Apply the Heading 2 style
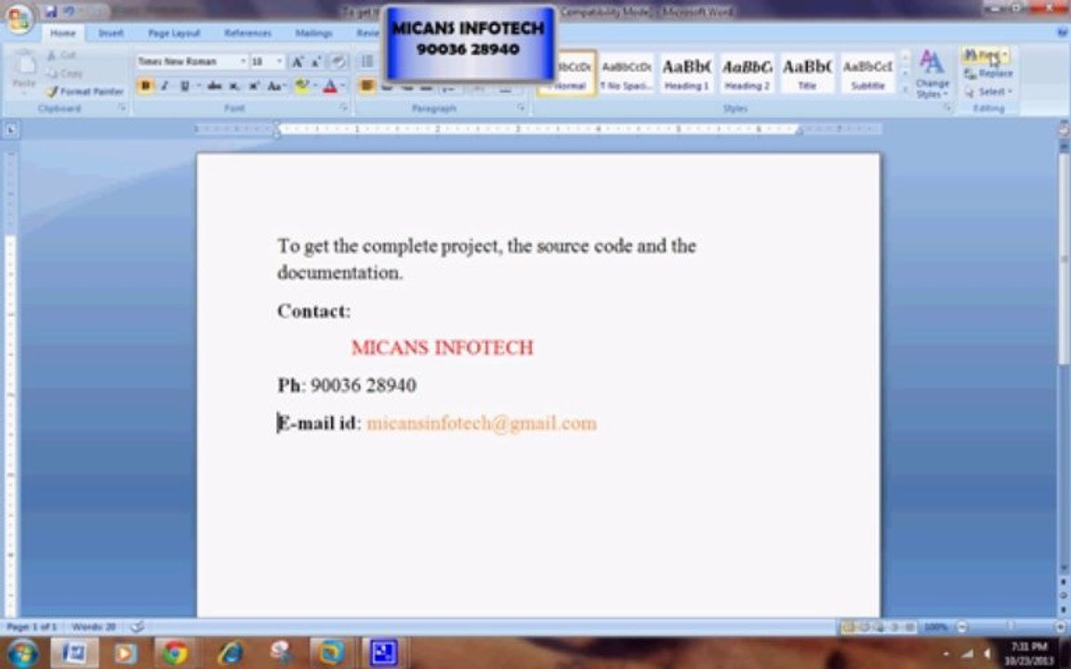 pyautogui.click(x=747, y=73)
